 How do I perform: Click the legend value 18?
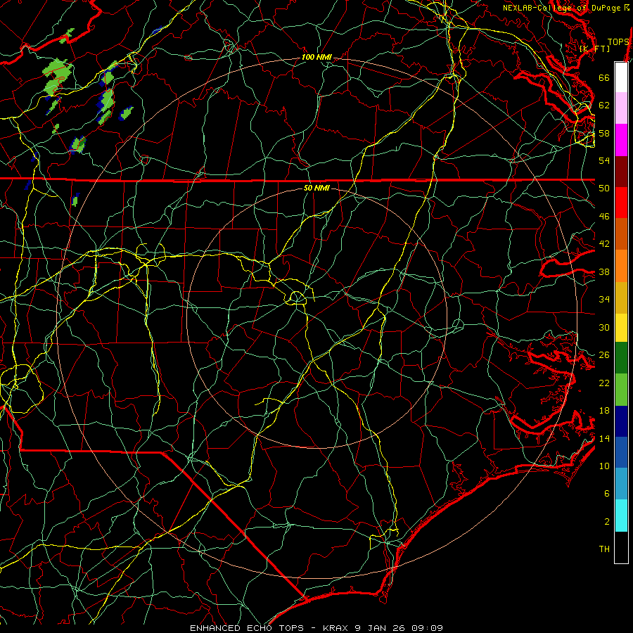coord(604,411)
